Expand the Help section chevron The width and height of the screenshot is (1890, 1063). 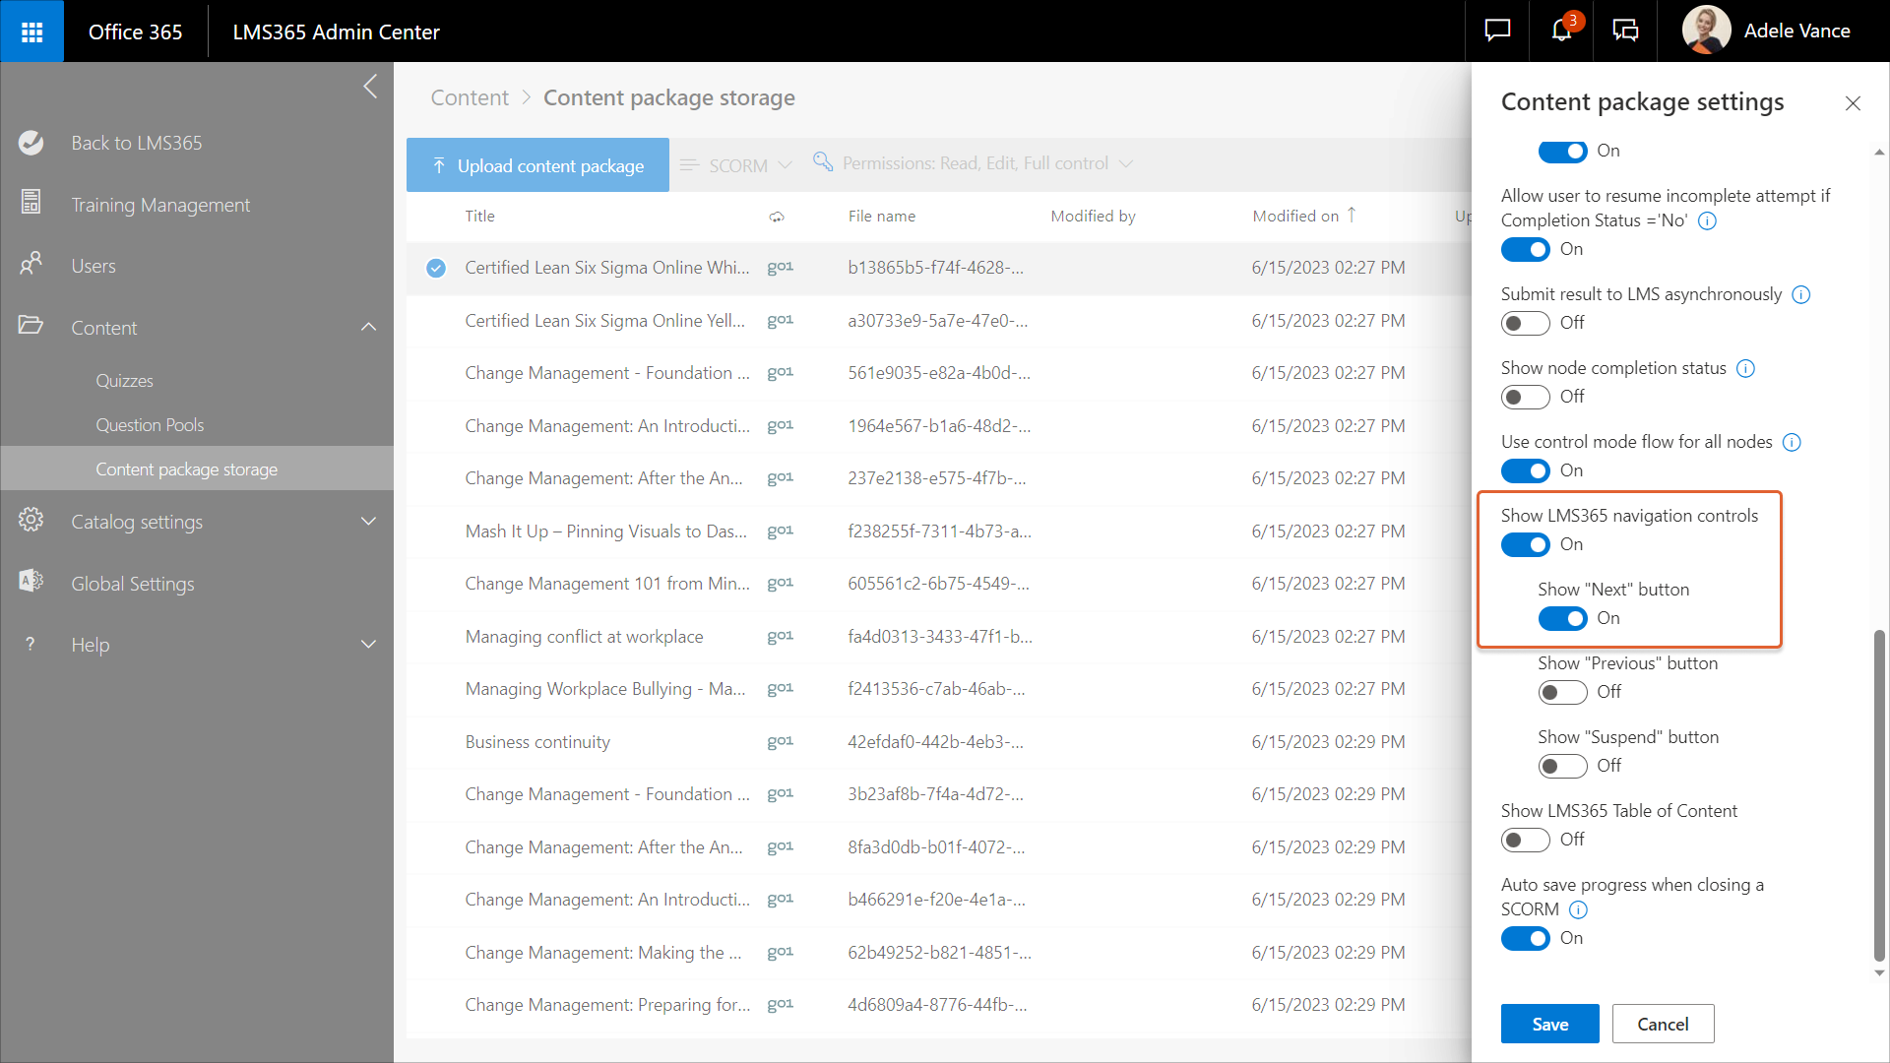tap(369, 645)
